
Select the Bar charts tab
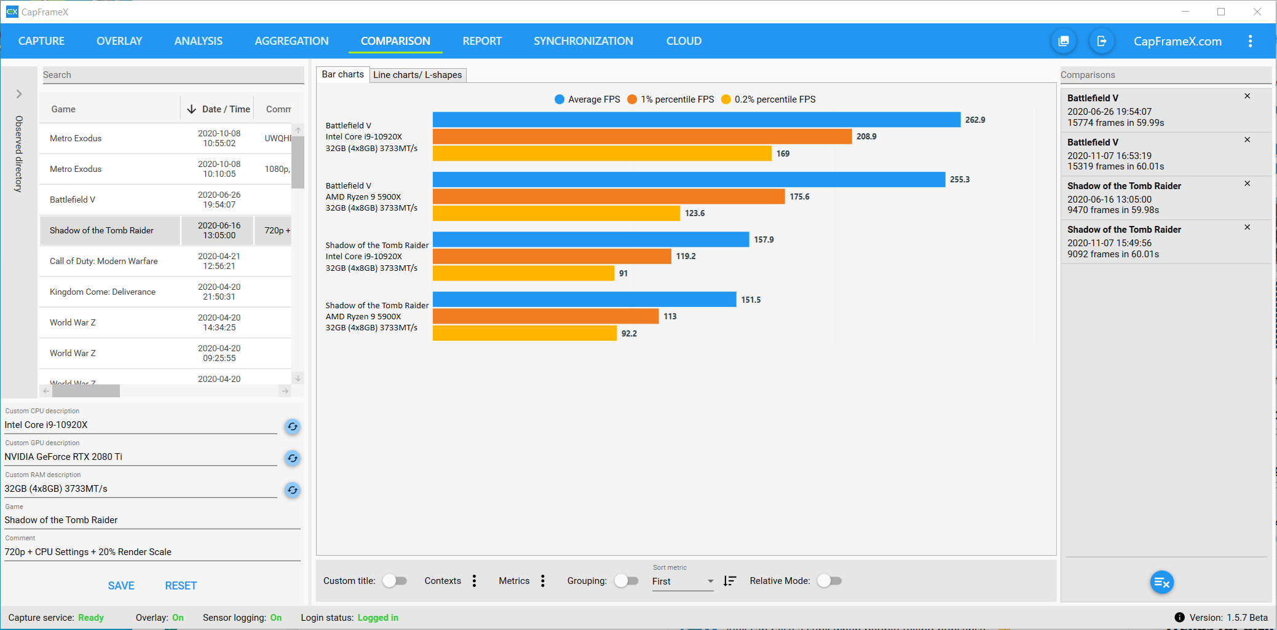(342, 74)
